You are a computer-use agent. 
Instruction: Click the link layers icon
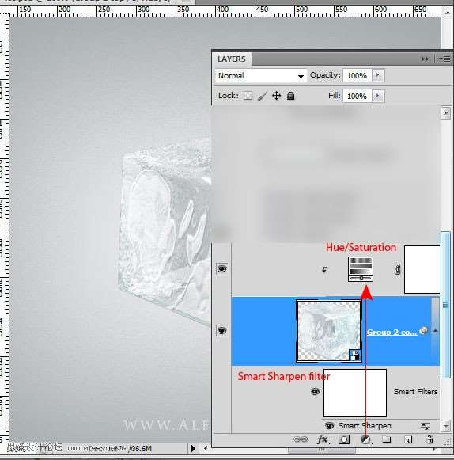[301, 439]
